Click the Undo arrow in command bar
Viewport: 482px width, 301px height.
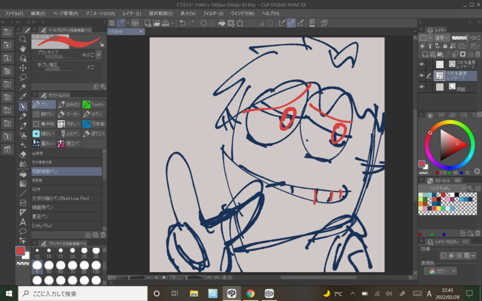[x=183, y=23]
